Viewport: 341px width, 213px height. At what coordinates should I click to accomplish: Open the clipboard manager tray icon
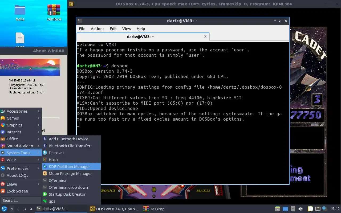[310, 209]
